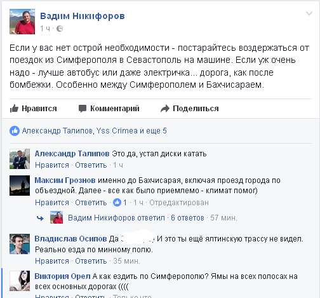320x298 pixels.
Task: Click like count icon on Максим Грознов's comment
Action: click(x=117, y=203)
